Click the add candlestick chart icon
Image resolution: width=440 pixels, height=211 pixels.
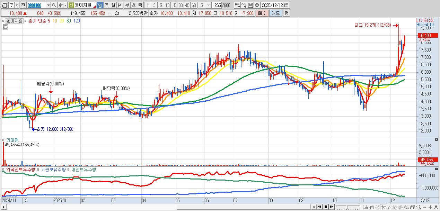point(237,5)
